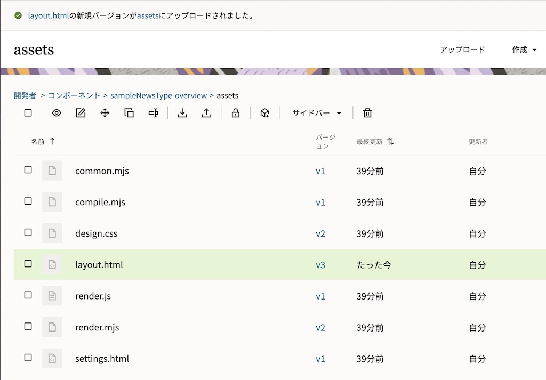Select the layout.html row checkbox
546x380 pixels.
click(28, 264)
